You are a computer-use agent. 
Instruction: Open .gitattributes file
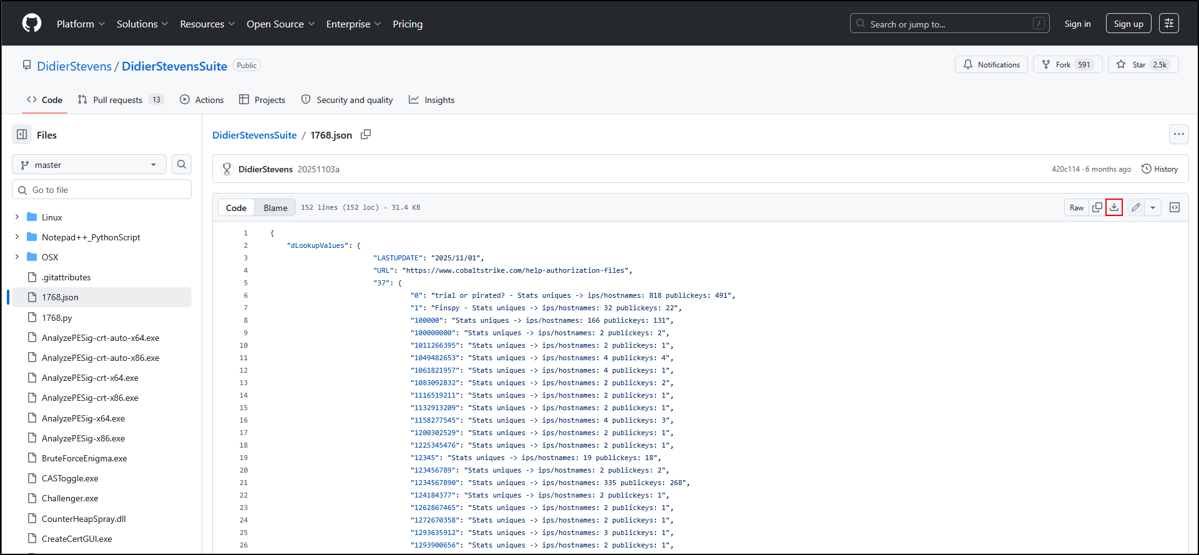pos(66,277)
